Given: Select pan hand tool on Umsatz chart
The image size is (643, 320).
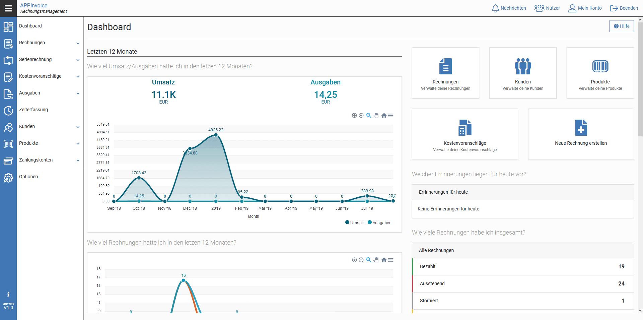Looking at the screenshot, I should pyautogui.click(x=376, y=115).
